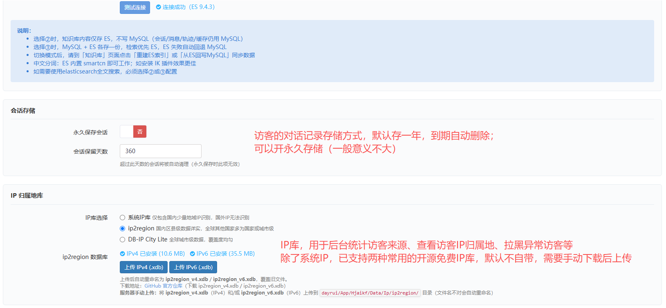This screenshot has height=308, width=666.
Task: Click the 测试连接 button
Action: [135, 7]
